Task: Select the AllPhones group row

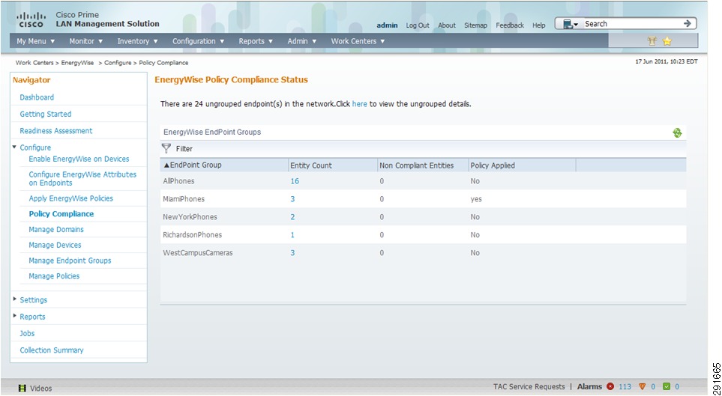Action: click(423, 180)
